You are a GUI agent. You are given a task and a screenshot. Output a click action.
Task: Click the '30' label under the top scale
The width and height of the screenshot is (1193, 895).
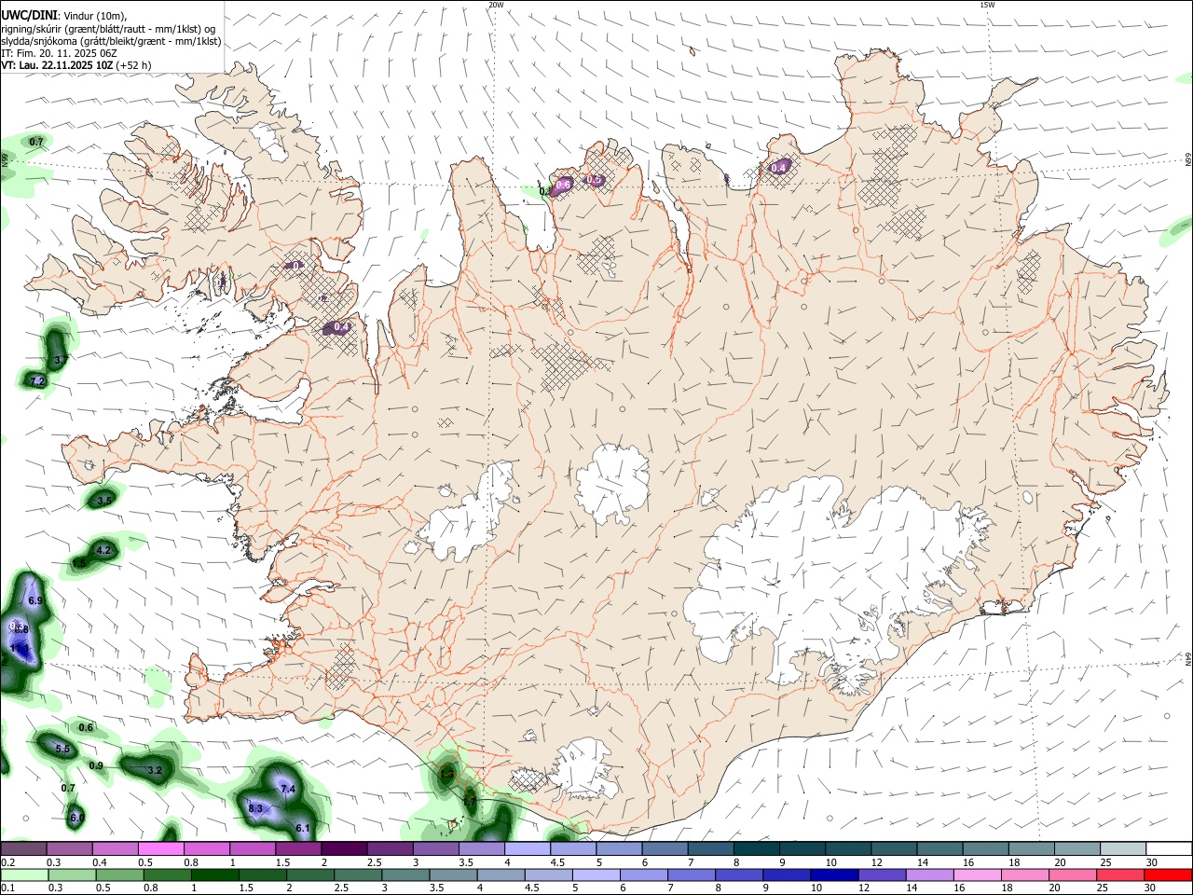[x=1151, y=862]
